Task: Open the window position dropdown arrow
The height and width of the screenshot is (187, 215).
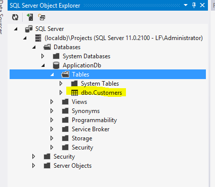Action: (x=186, y=5)
